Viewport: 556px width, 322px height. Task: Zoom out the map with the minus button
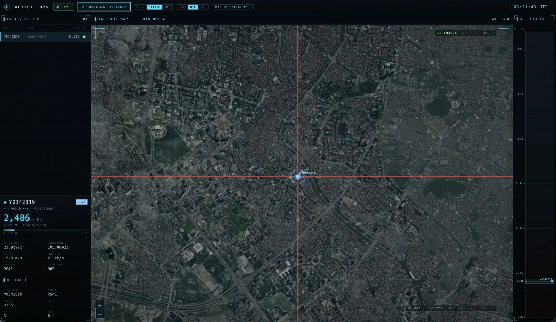[x=100, y=314]
